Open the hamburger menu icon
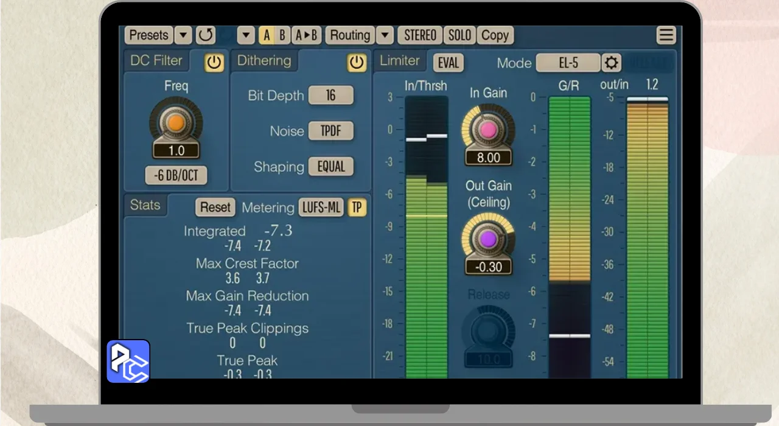 tap(666, 35)
